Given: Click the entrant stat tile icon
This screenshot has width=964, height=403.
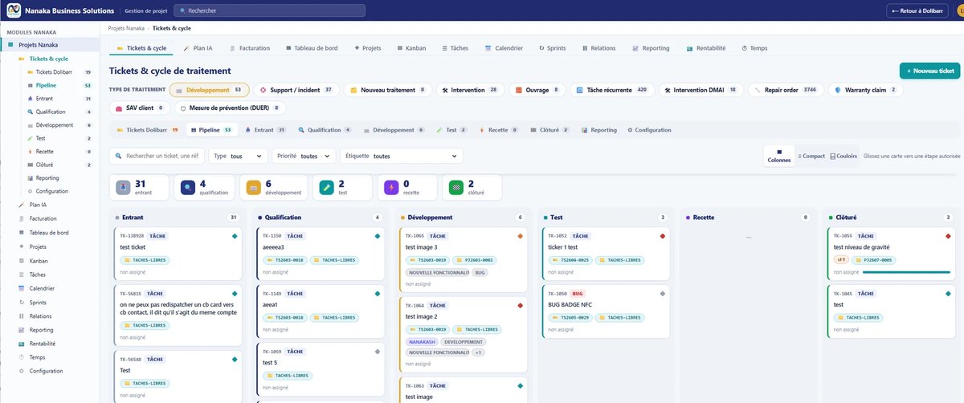Looking at the screenshot, I should point(122,187).
